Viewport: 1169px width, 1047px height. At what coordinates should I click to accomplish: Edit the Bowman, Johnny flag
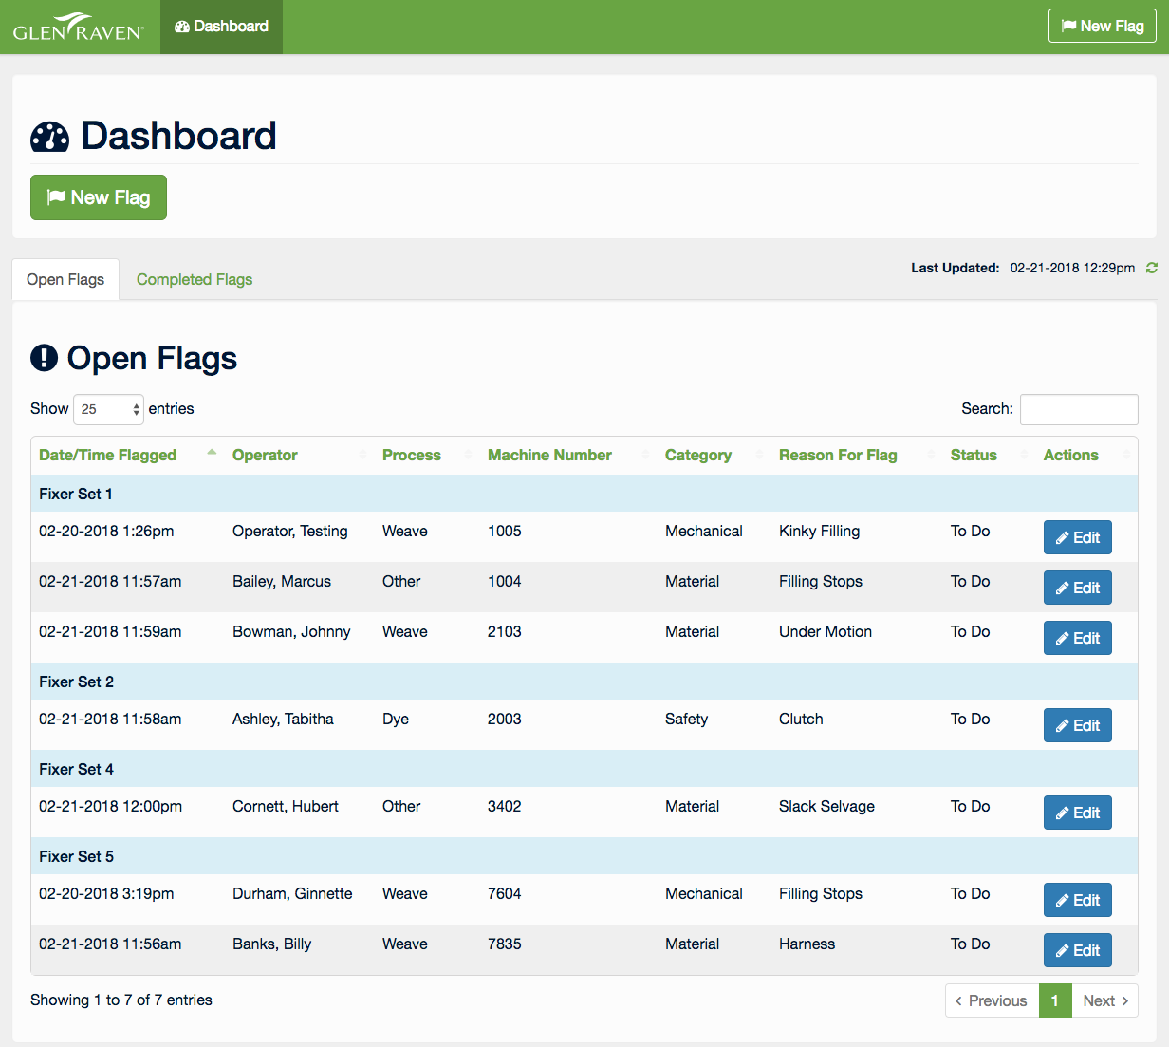click(1078, 638)
